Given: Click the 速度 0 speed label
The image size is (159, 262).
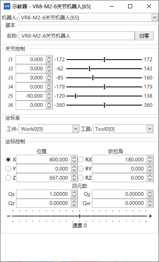Looking at the screenshot, I should pos(79,226).
